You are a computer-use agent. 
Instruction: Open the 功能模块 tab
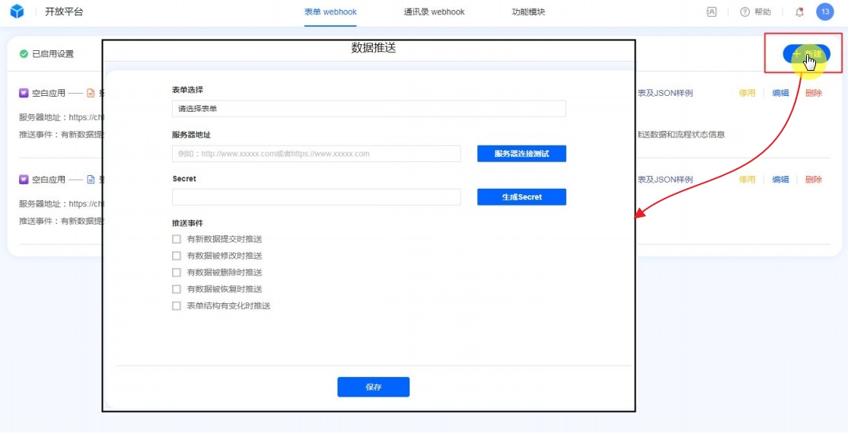click(x=528, y=12)
